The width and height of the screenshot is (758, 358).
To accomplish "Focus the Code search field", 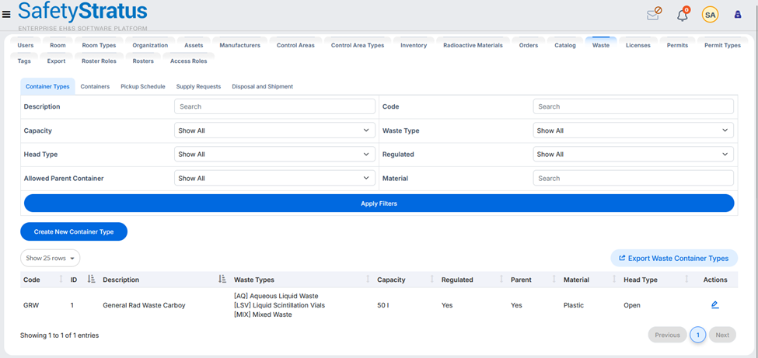I will pyautogui.click(x=634, y=106).
